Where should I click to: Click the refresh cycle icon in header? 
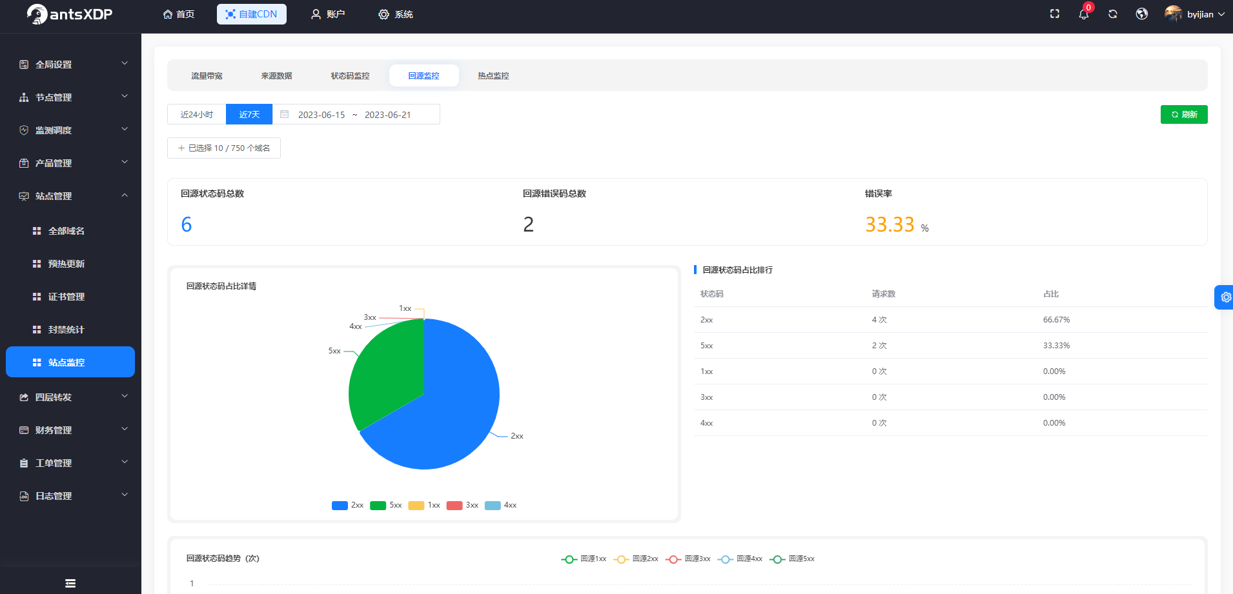tap(1113, 14)
